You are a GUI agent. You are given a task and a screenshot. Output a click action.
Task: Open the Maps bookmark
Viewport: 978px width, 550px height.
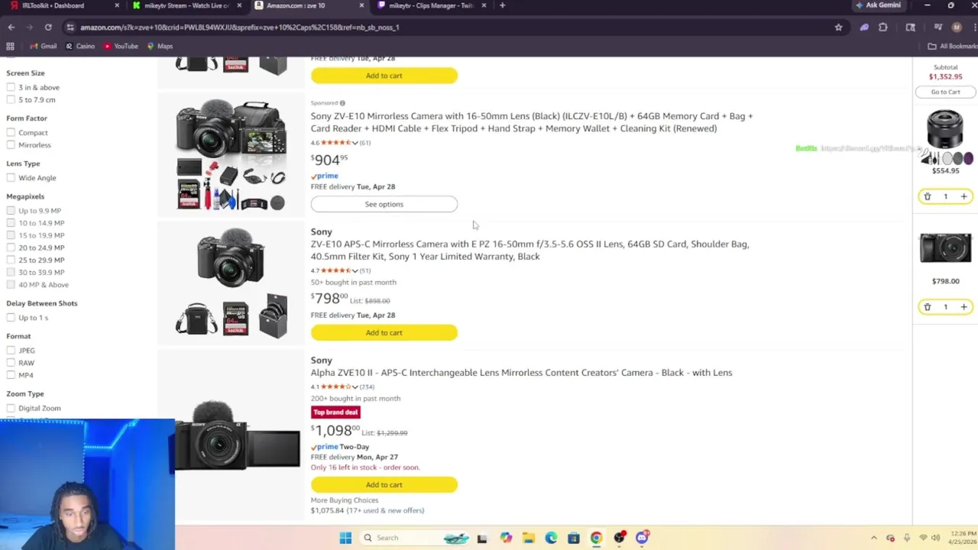(160, 46)
